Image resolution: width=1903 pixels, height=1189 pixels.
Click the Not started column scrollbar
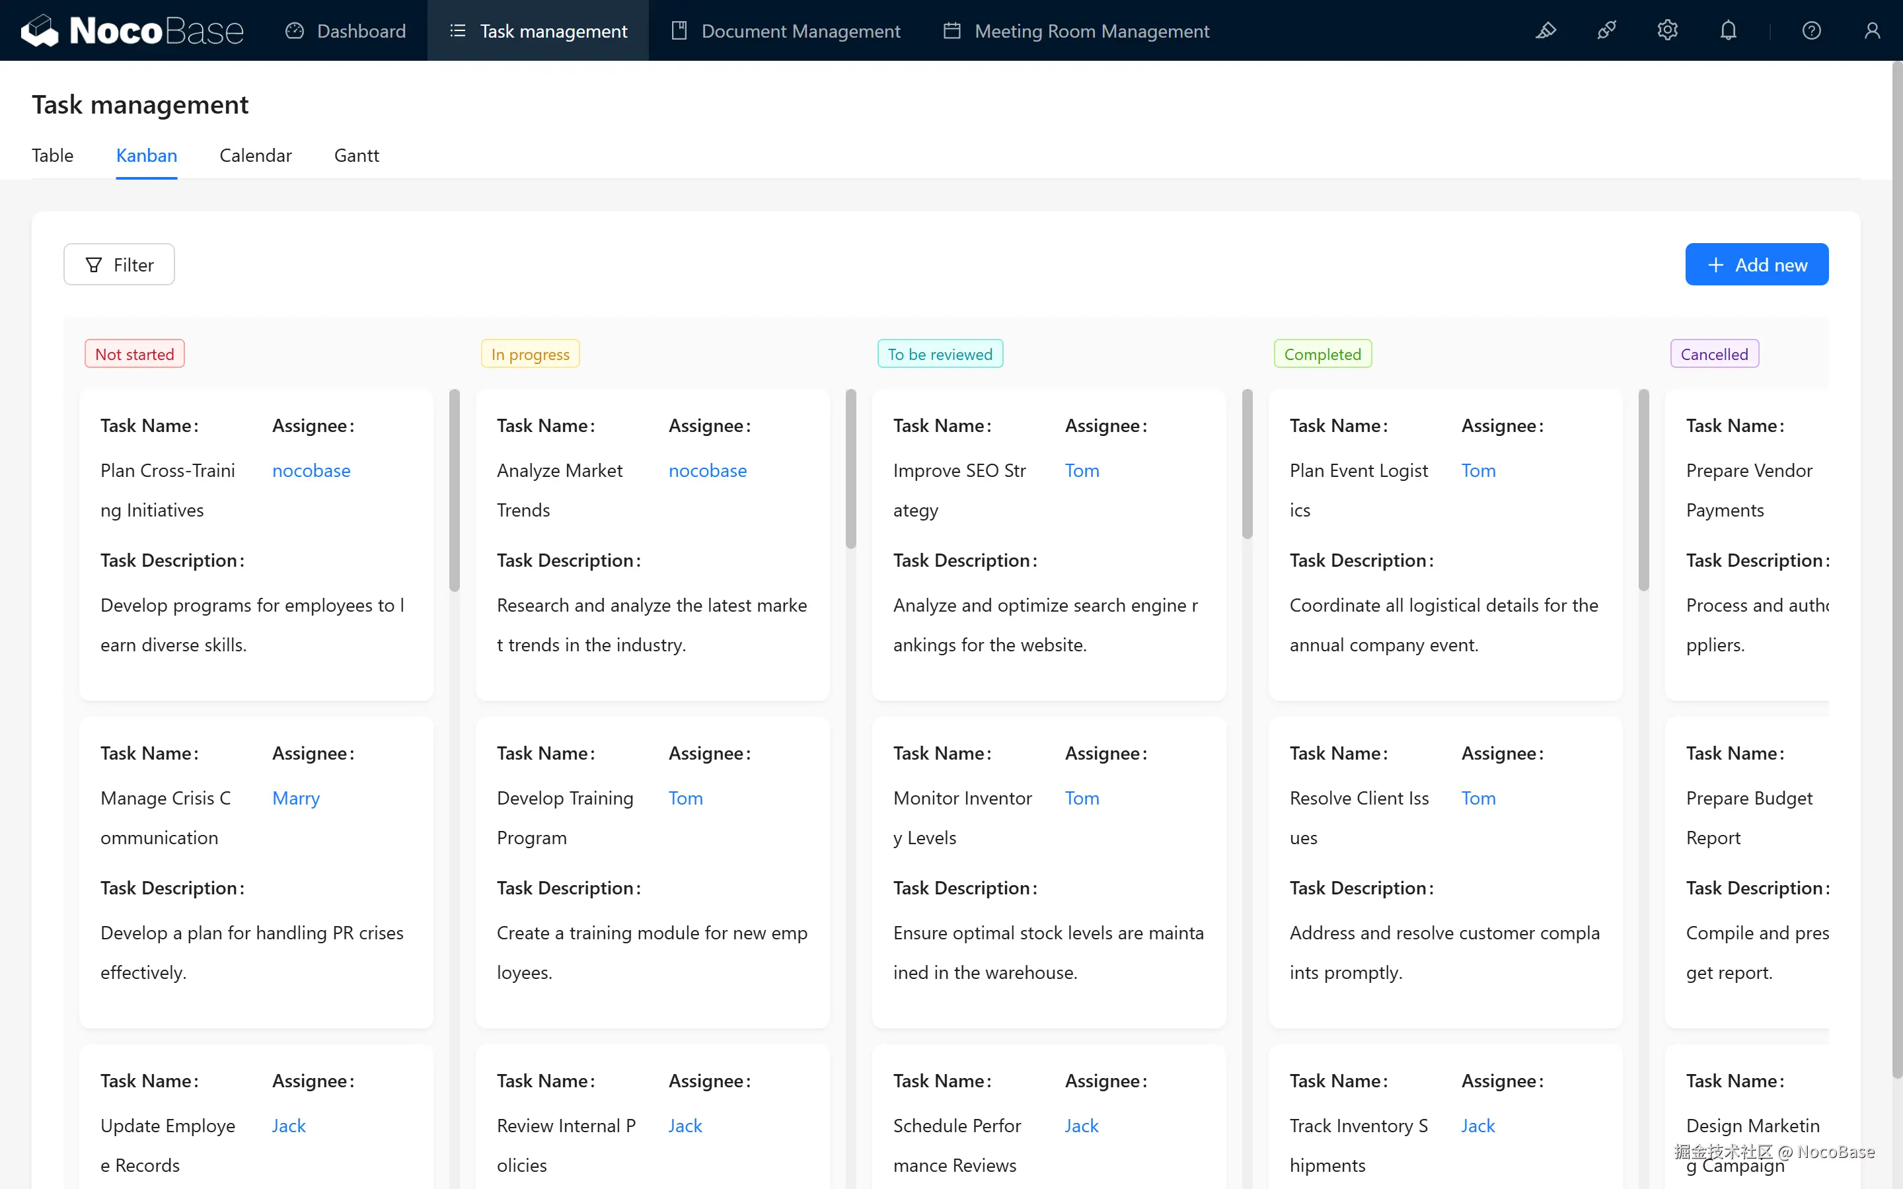(x=455, y=490)
